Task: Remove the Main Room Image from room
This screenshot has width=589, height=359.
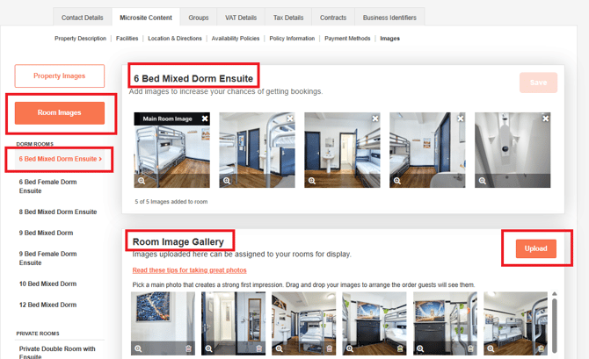Action: coord(205,118)
